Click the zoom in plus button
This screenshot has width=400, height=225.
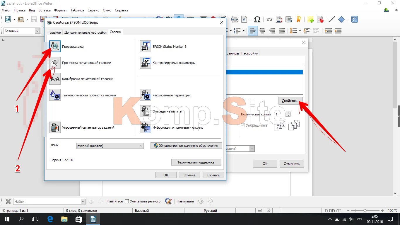click(x=382, y=211)
